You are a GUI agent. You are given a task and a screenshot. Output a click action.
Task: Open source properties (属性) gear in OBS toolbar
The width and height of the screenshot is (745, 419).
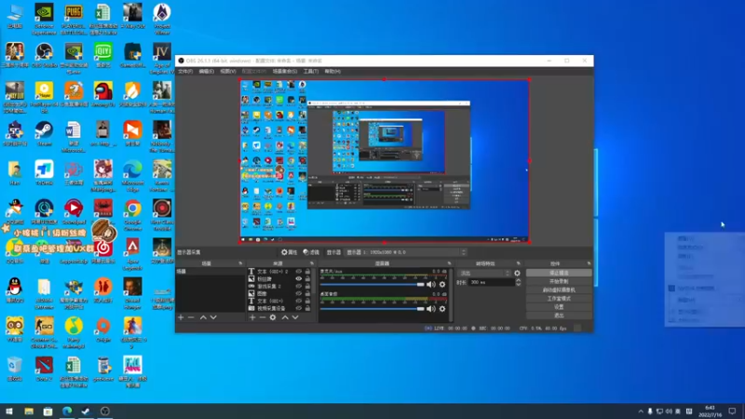click(289, 252)
